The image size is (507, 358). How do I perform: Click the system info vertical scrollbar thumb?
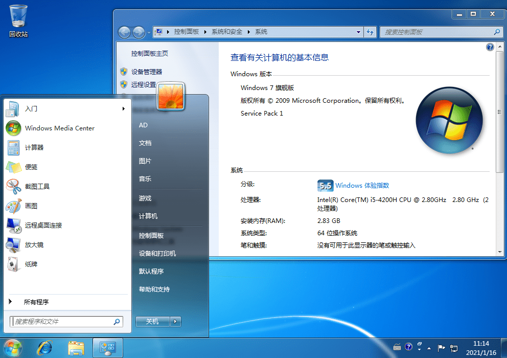[x=499, y=111]
